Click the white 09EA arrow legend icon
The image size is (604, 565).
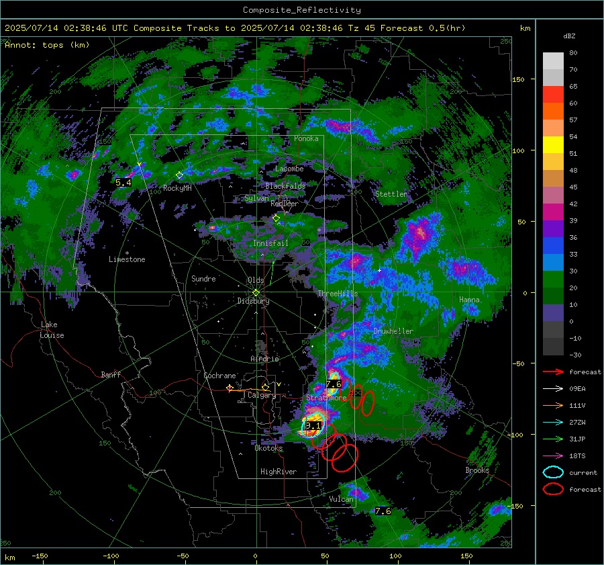click(x=553, y=389)
